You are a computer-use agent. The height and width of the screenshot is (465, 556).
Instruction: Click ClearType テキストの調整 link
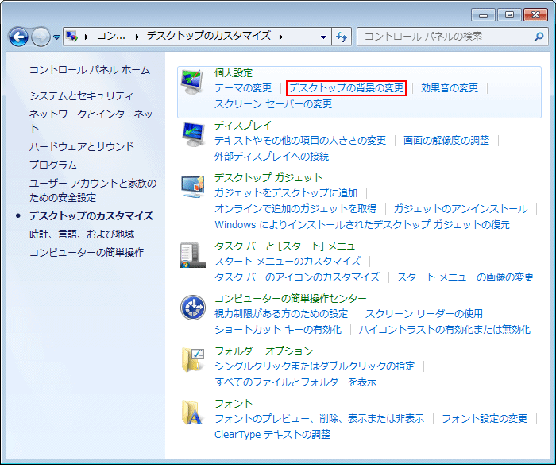click(x=272, y=435)
